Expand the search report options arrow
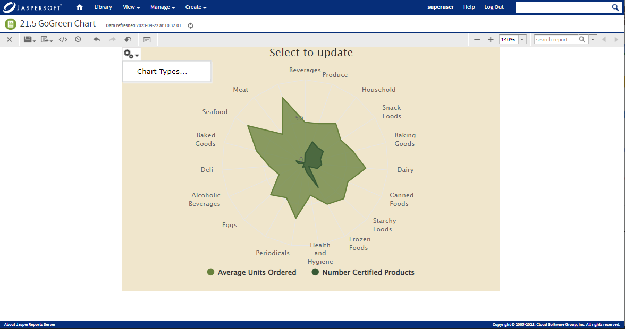Viewport: 625px width, 329px height. (x=593, y=39)
